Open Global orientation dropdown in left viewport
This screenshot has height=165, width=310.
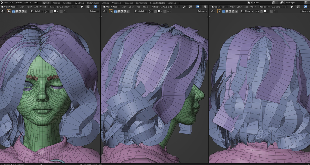coord(37,11)
